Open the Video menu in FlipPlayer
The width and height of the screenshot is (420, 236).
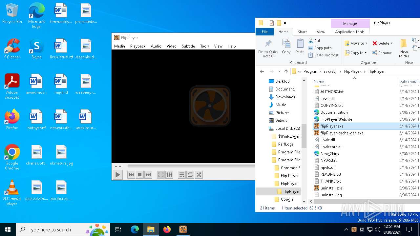pos(171,46)
